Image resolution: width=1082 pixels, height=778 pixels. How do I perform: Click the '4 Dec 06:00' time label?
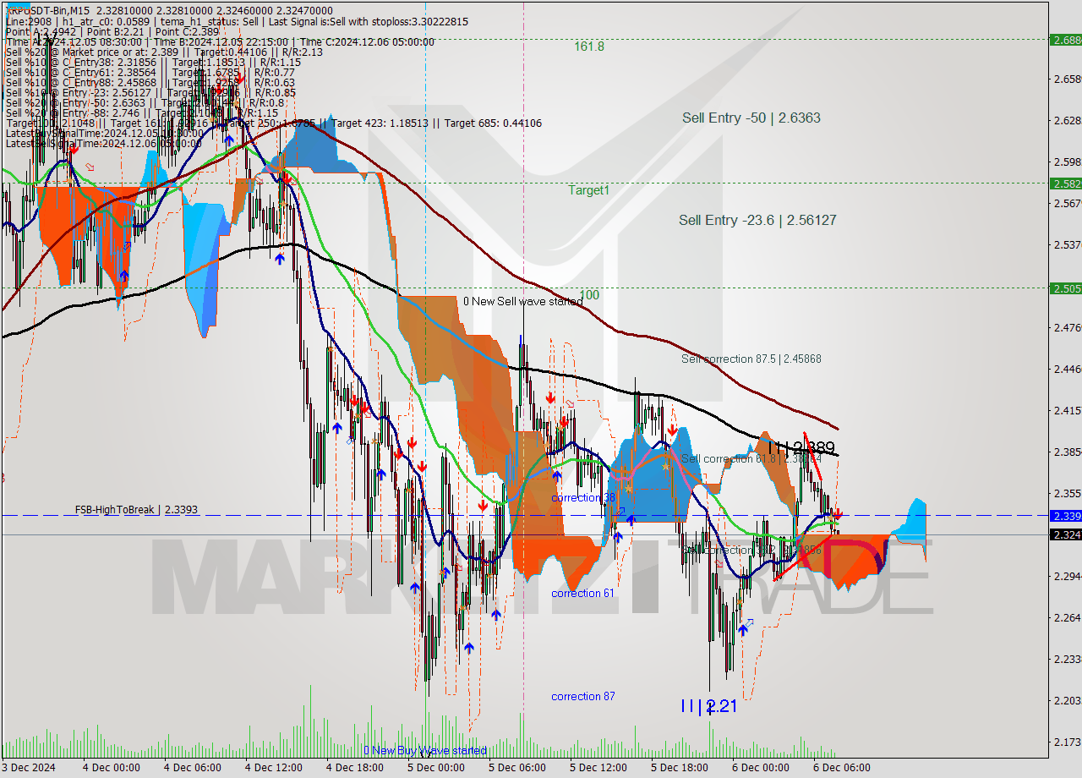click(x=192, y=768)
